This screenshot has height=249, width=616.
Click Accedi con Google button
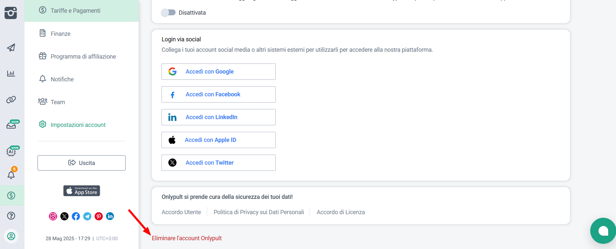pyautogui.click(x=218, y=72)
